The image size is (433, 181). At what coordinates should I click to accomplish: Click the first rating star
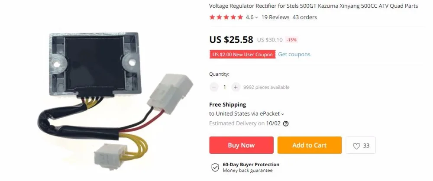[212, 17]
